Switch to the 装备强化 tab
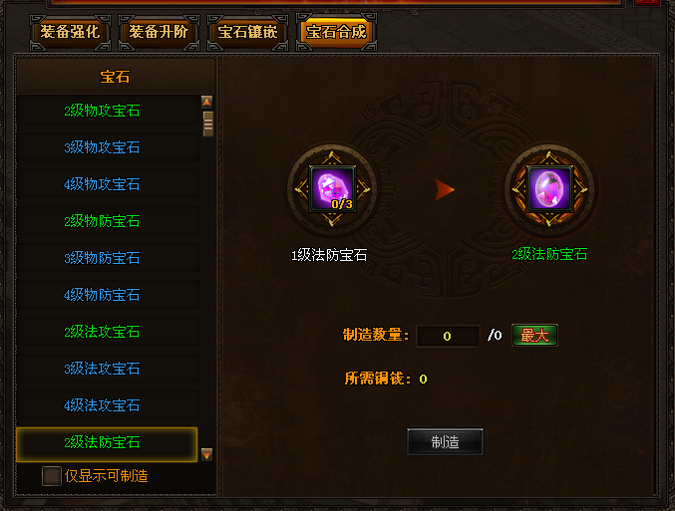 tap(70, 32)
